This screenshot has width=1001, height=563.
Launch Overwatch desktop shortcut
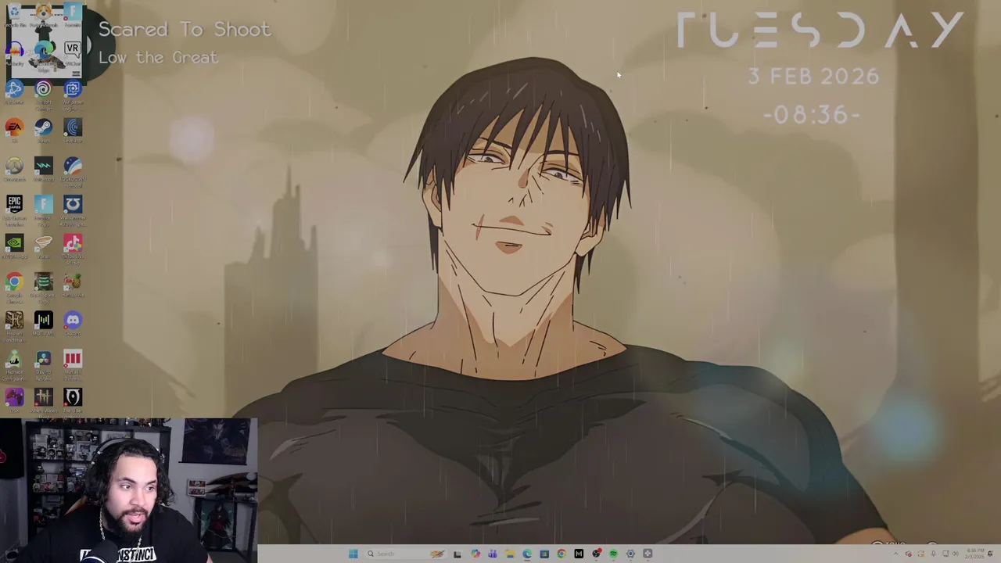(x=14, y=169)
